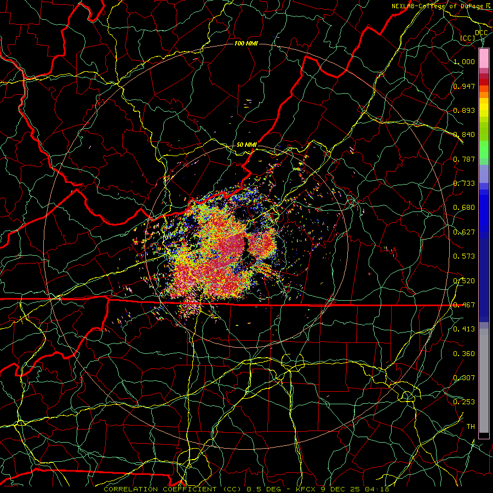Click the 0.520 scale value

coord(464,281)
